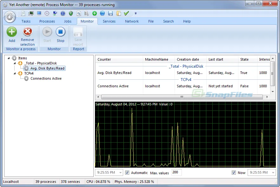The height and width of the screenshot is (187, 280).
Task: Switch to the Processes tab
Action: [x=47, y=21]
